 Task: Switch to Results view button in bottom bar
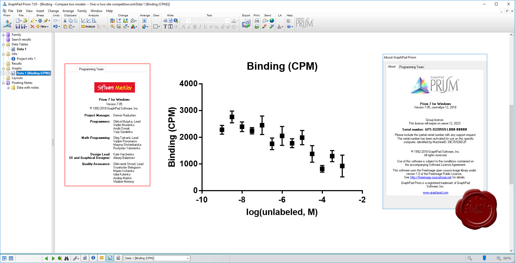pos(102,258)
